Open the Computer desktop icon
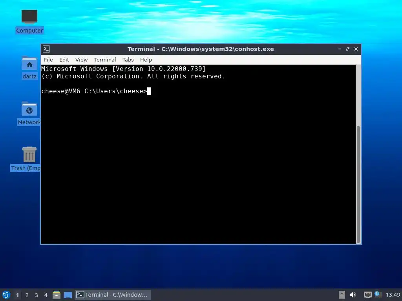 tap(29, 22)
